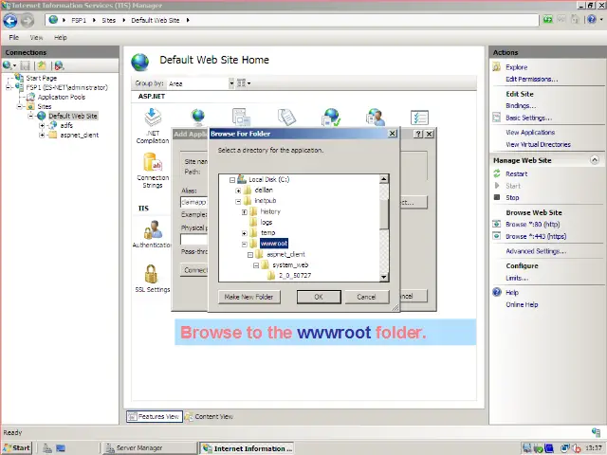Expand the dellan folder node
Screen dimensions: 607x455
(238, 191)
